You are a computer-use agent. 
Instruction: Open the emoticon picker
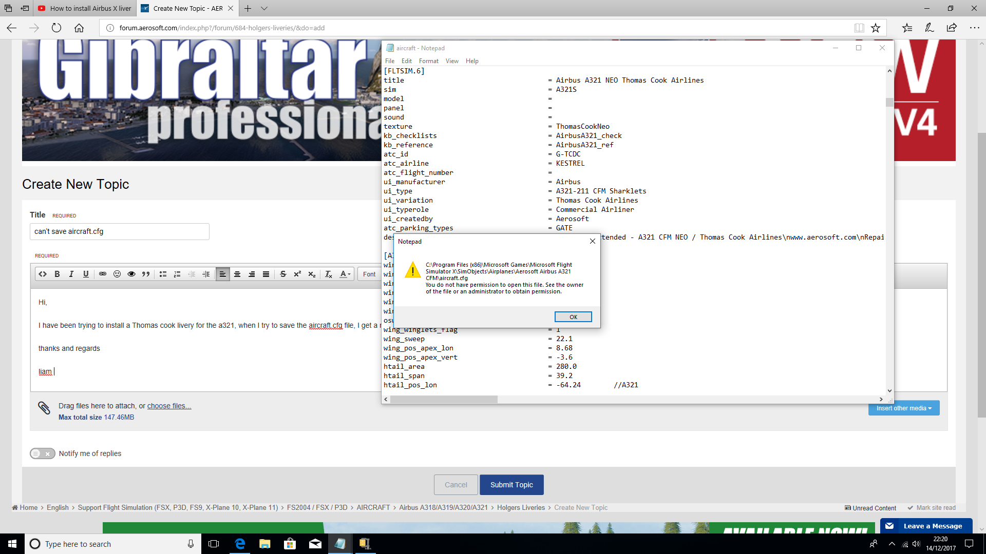pyautogui.click(x=117, y=274)
